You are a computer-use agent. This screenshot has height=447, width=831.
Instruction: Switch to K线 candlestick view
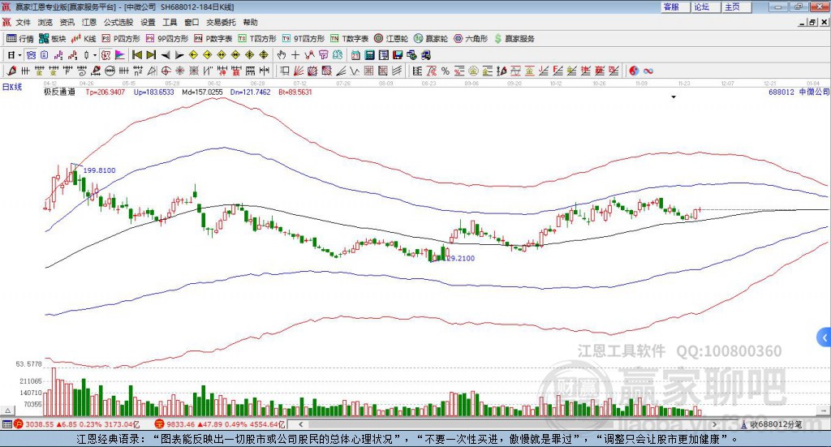click(84, 39)
